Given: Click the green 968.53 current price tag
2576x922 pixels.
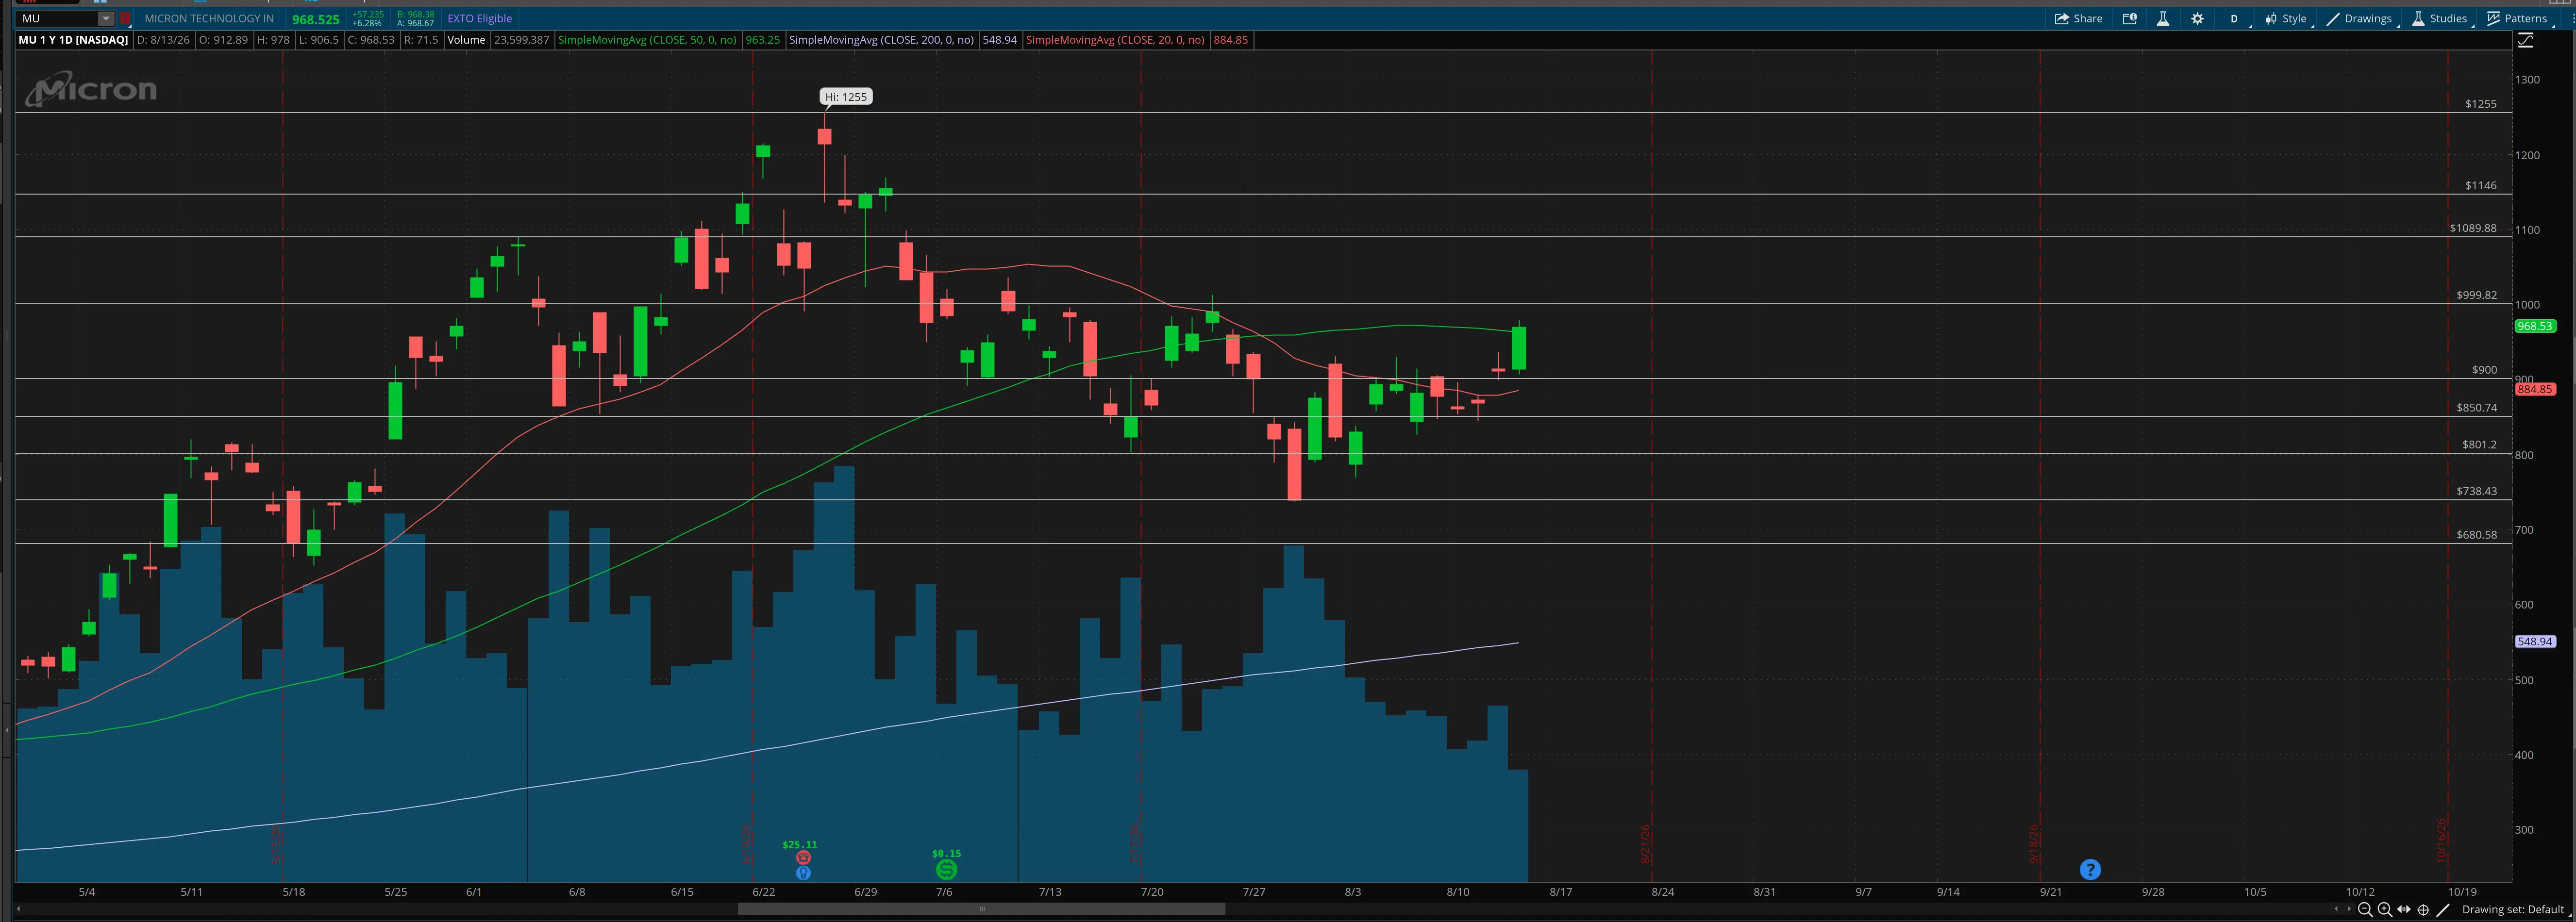Looking at the screenshot, I should coord(2535,326).
